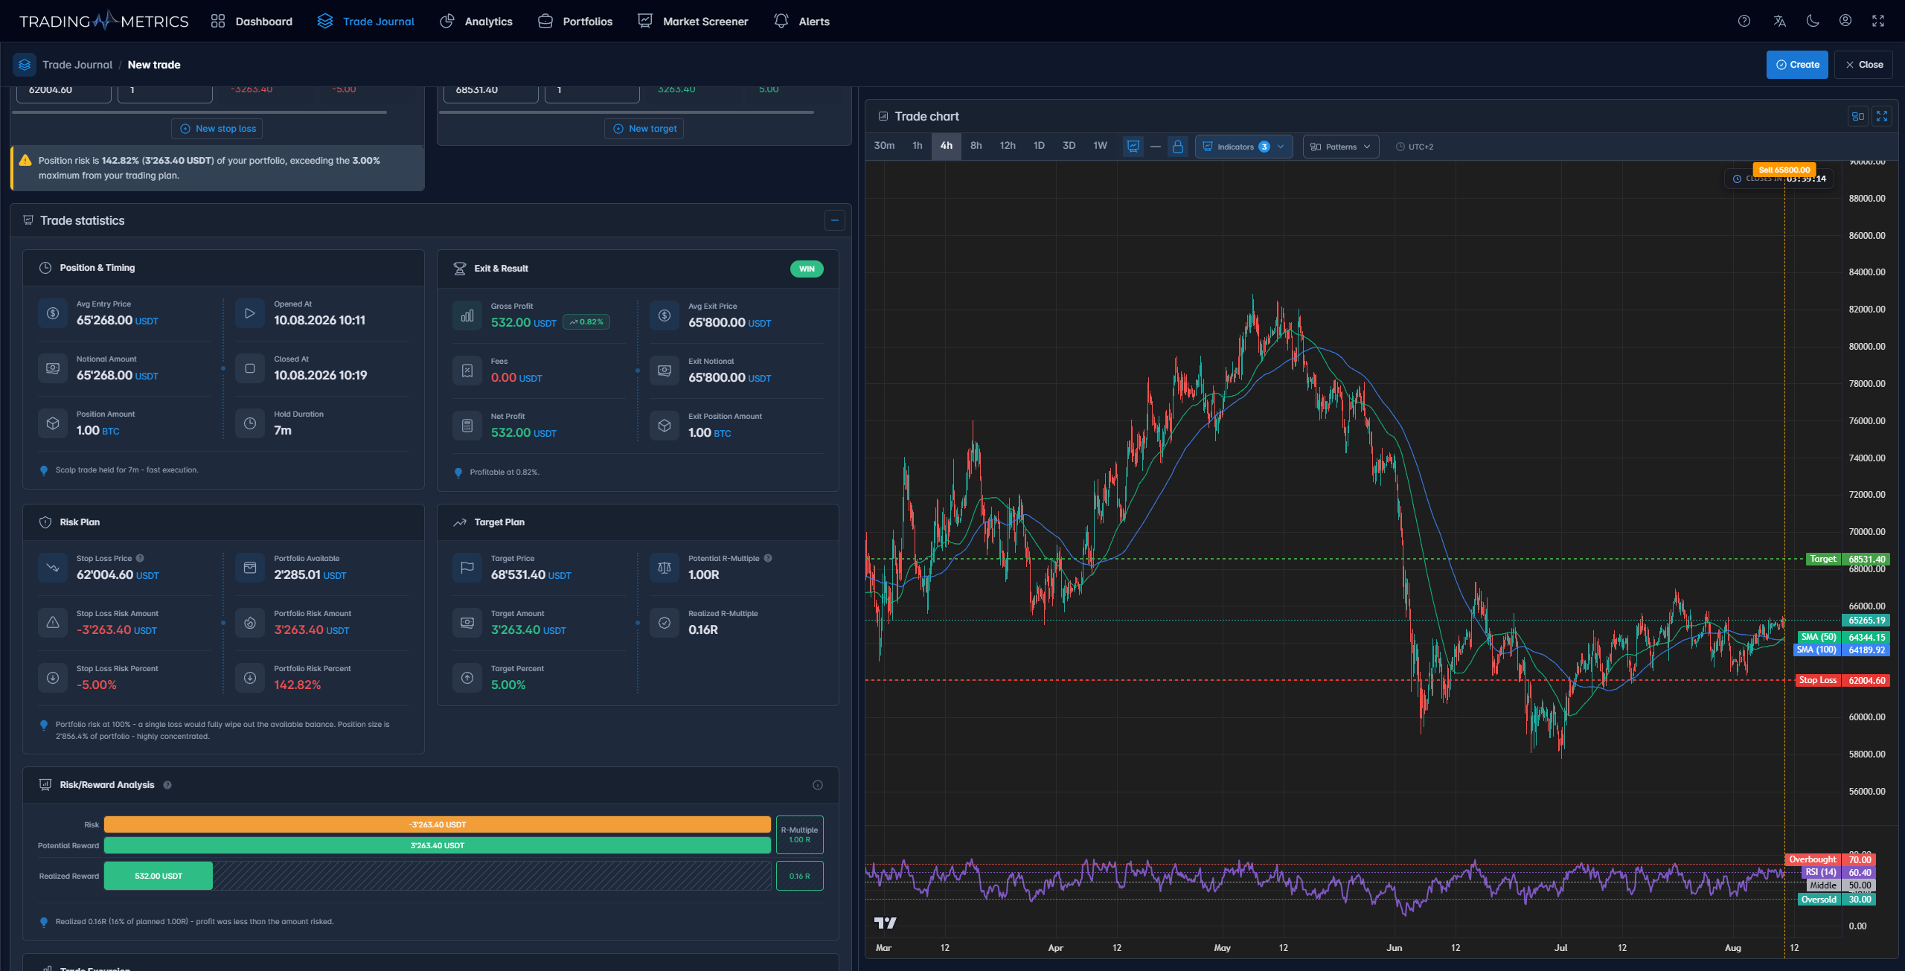Click Trade Journal breadcrumb link
This screenshot has width=1905, height=971.
coord(77,65)
